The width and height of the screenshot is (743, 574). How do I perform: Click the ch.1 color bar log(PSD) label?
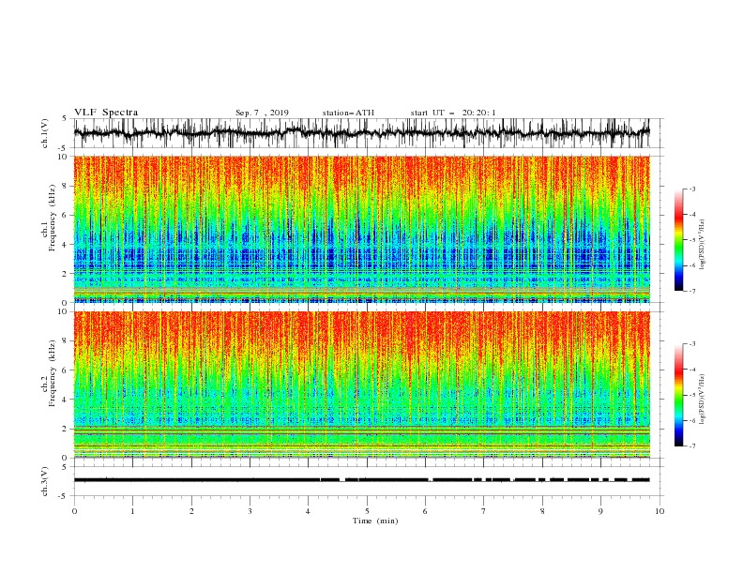(703, 245)
